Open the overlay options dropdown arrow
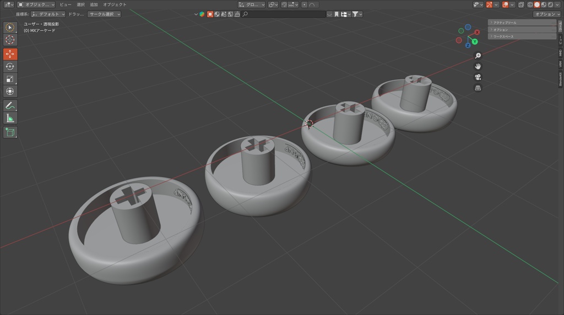The height and width of the screenshot is (315, 564). (512, 4)
